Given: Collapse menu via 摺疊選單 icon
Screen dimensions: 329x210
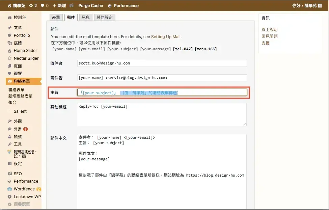Looking at the screenshot, I should (10, 204).
